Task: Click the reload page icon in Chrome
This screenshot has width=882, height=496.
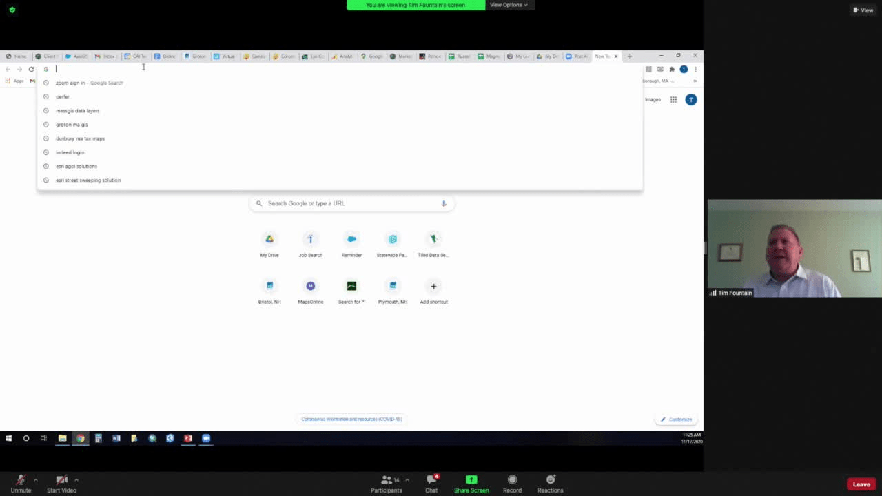Action: point(31,69)
